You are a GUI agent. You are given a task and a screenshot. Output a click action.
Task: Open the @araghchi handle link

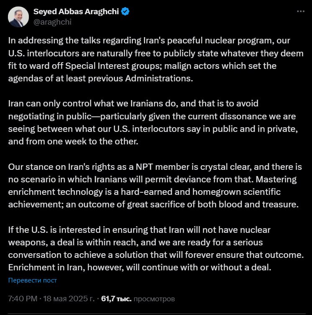[x=52, y=22]
